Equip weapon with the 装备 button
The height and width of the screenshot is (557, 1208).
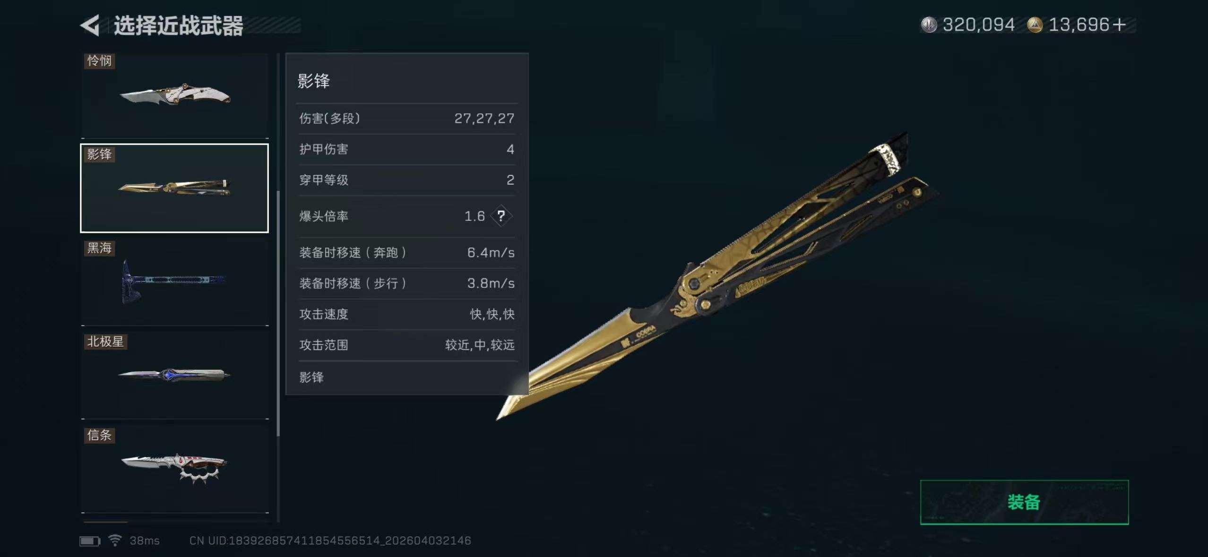1024,502
